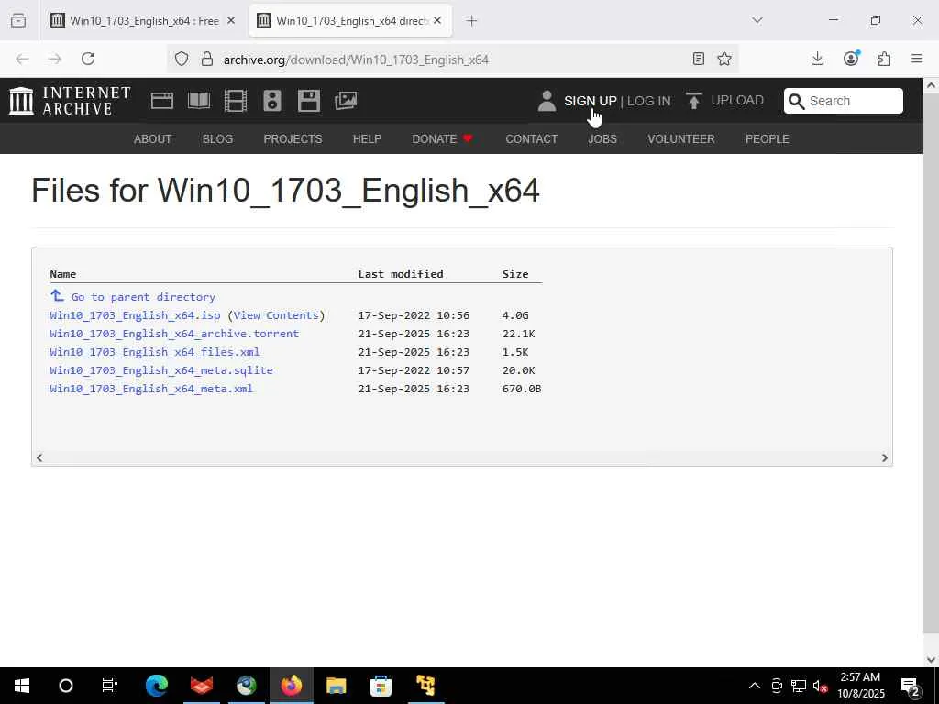939x704 pixels.
Task: Open the PROJECTS menu item
Action: (x=293, y=139)
